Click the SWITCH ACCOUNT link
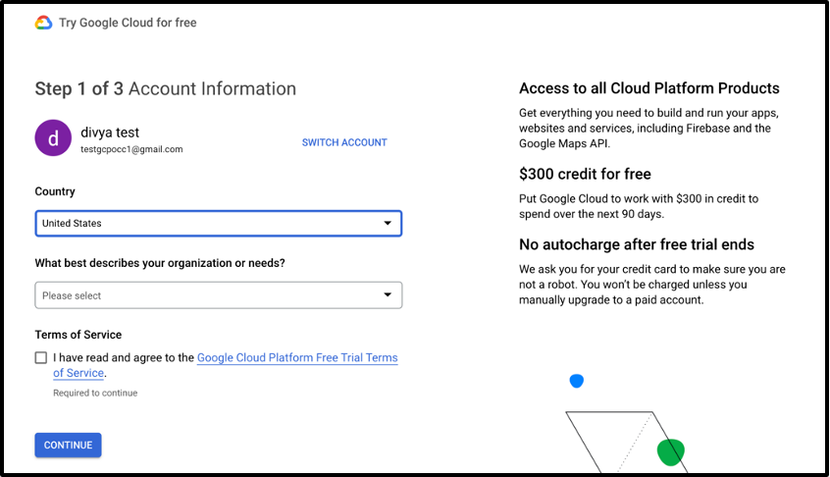830x477 pixels. 344,142
